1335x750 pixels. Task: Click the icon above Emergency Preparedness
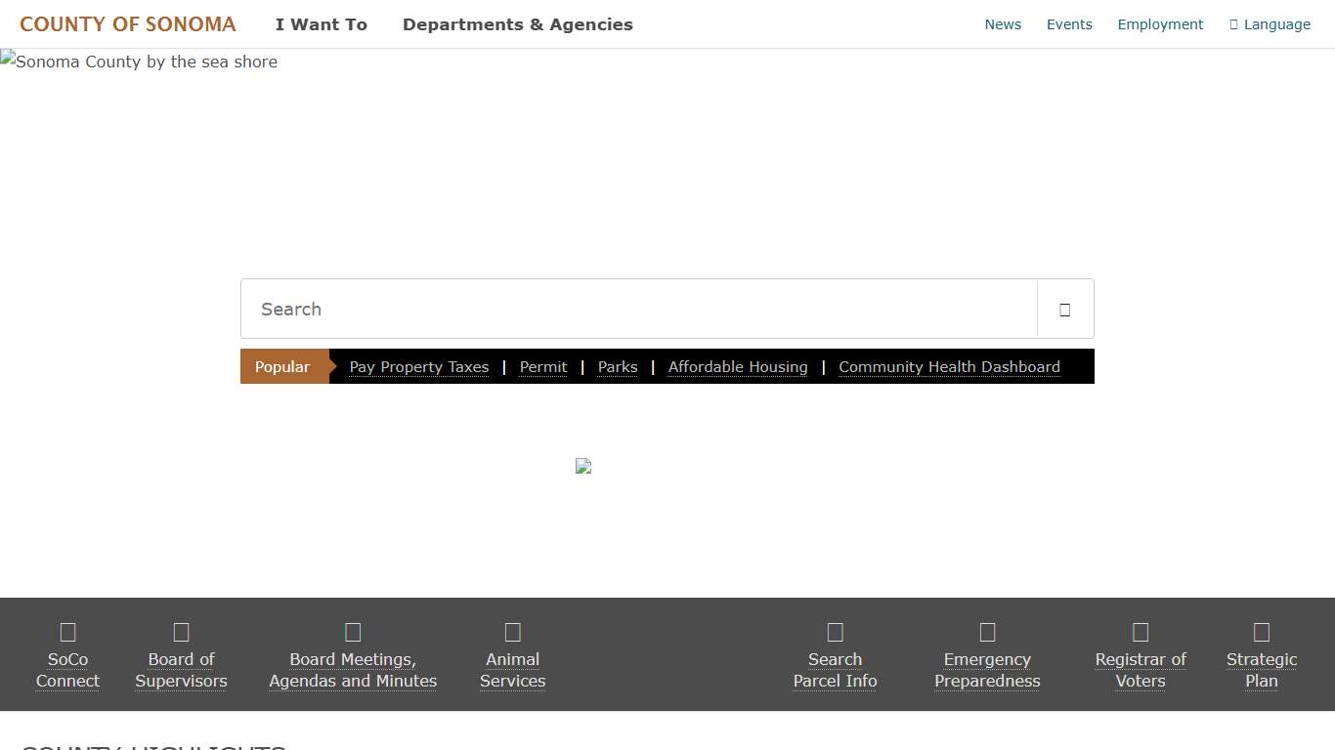tap(987, 632)
